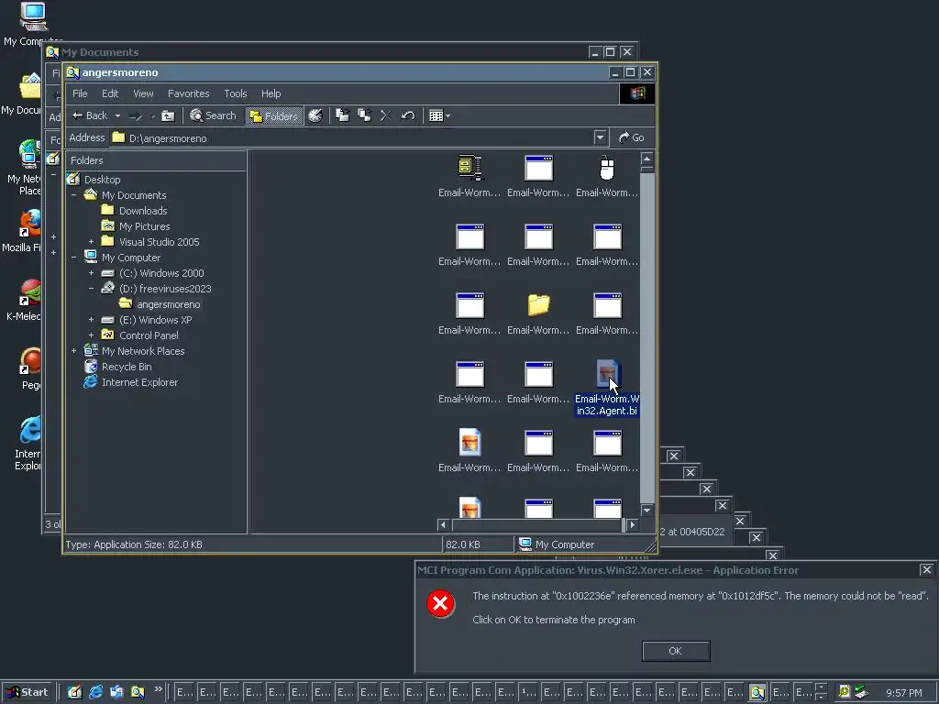Collapse the My Documents tree node
The image size is (939, 704).
point(73,195)
